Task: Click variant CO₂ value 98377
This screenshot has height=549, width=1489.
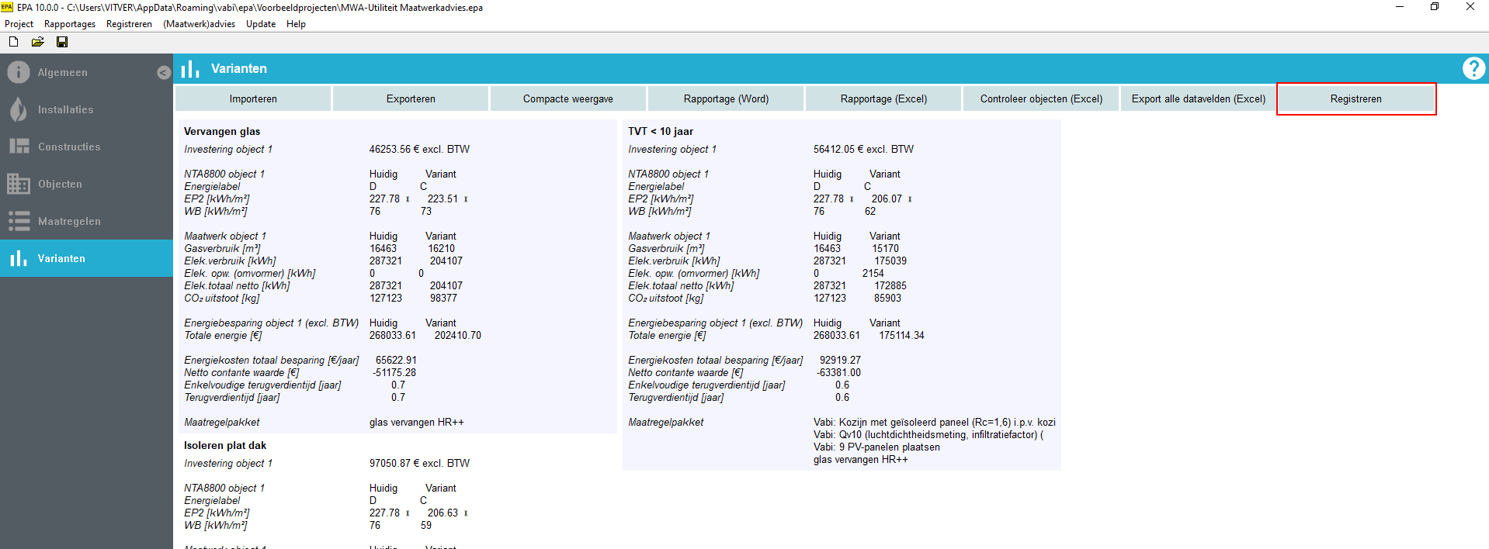Action: [443, 298]
